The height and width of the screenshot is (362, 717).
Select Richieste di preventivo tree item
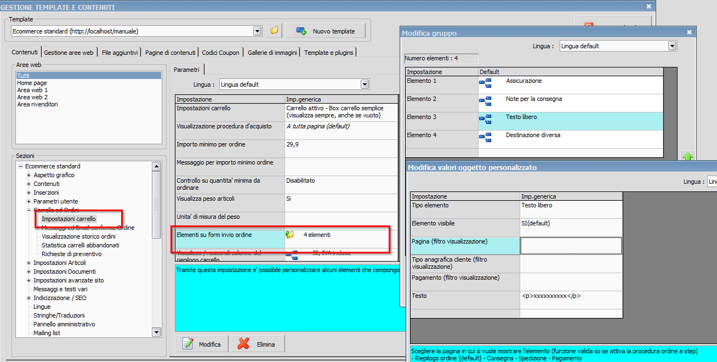(71, 254)
